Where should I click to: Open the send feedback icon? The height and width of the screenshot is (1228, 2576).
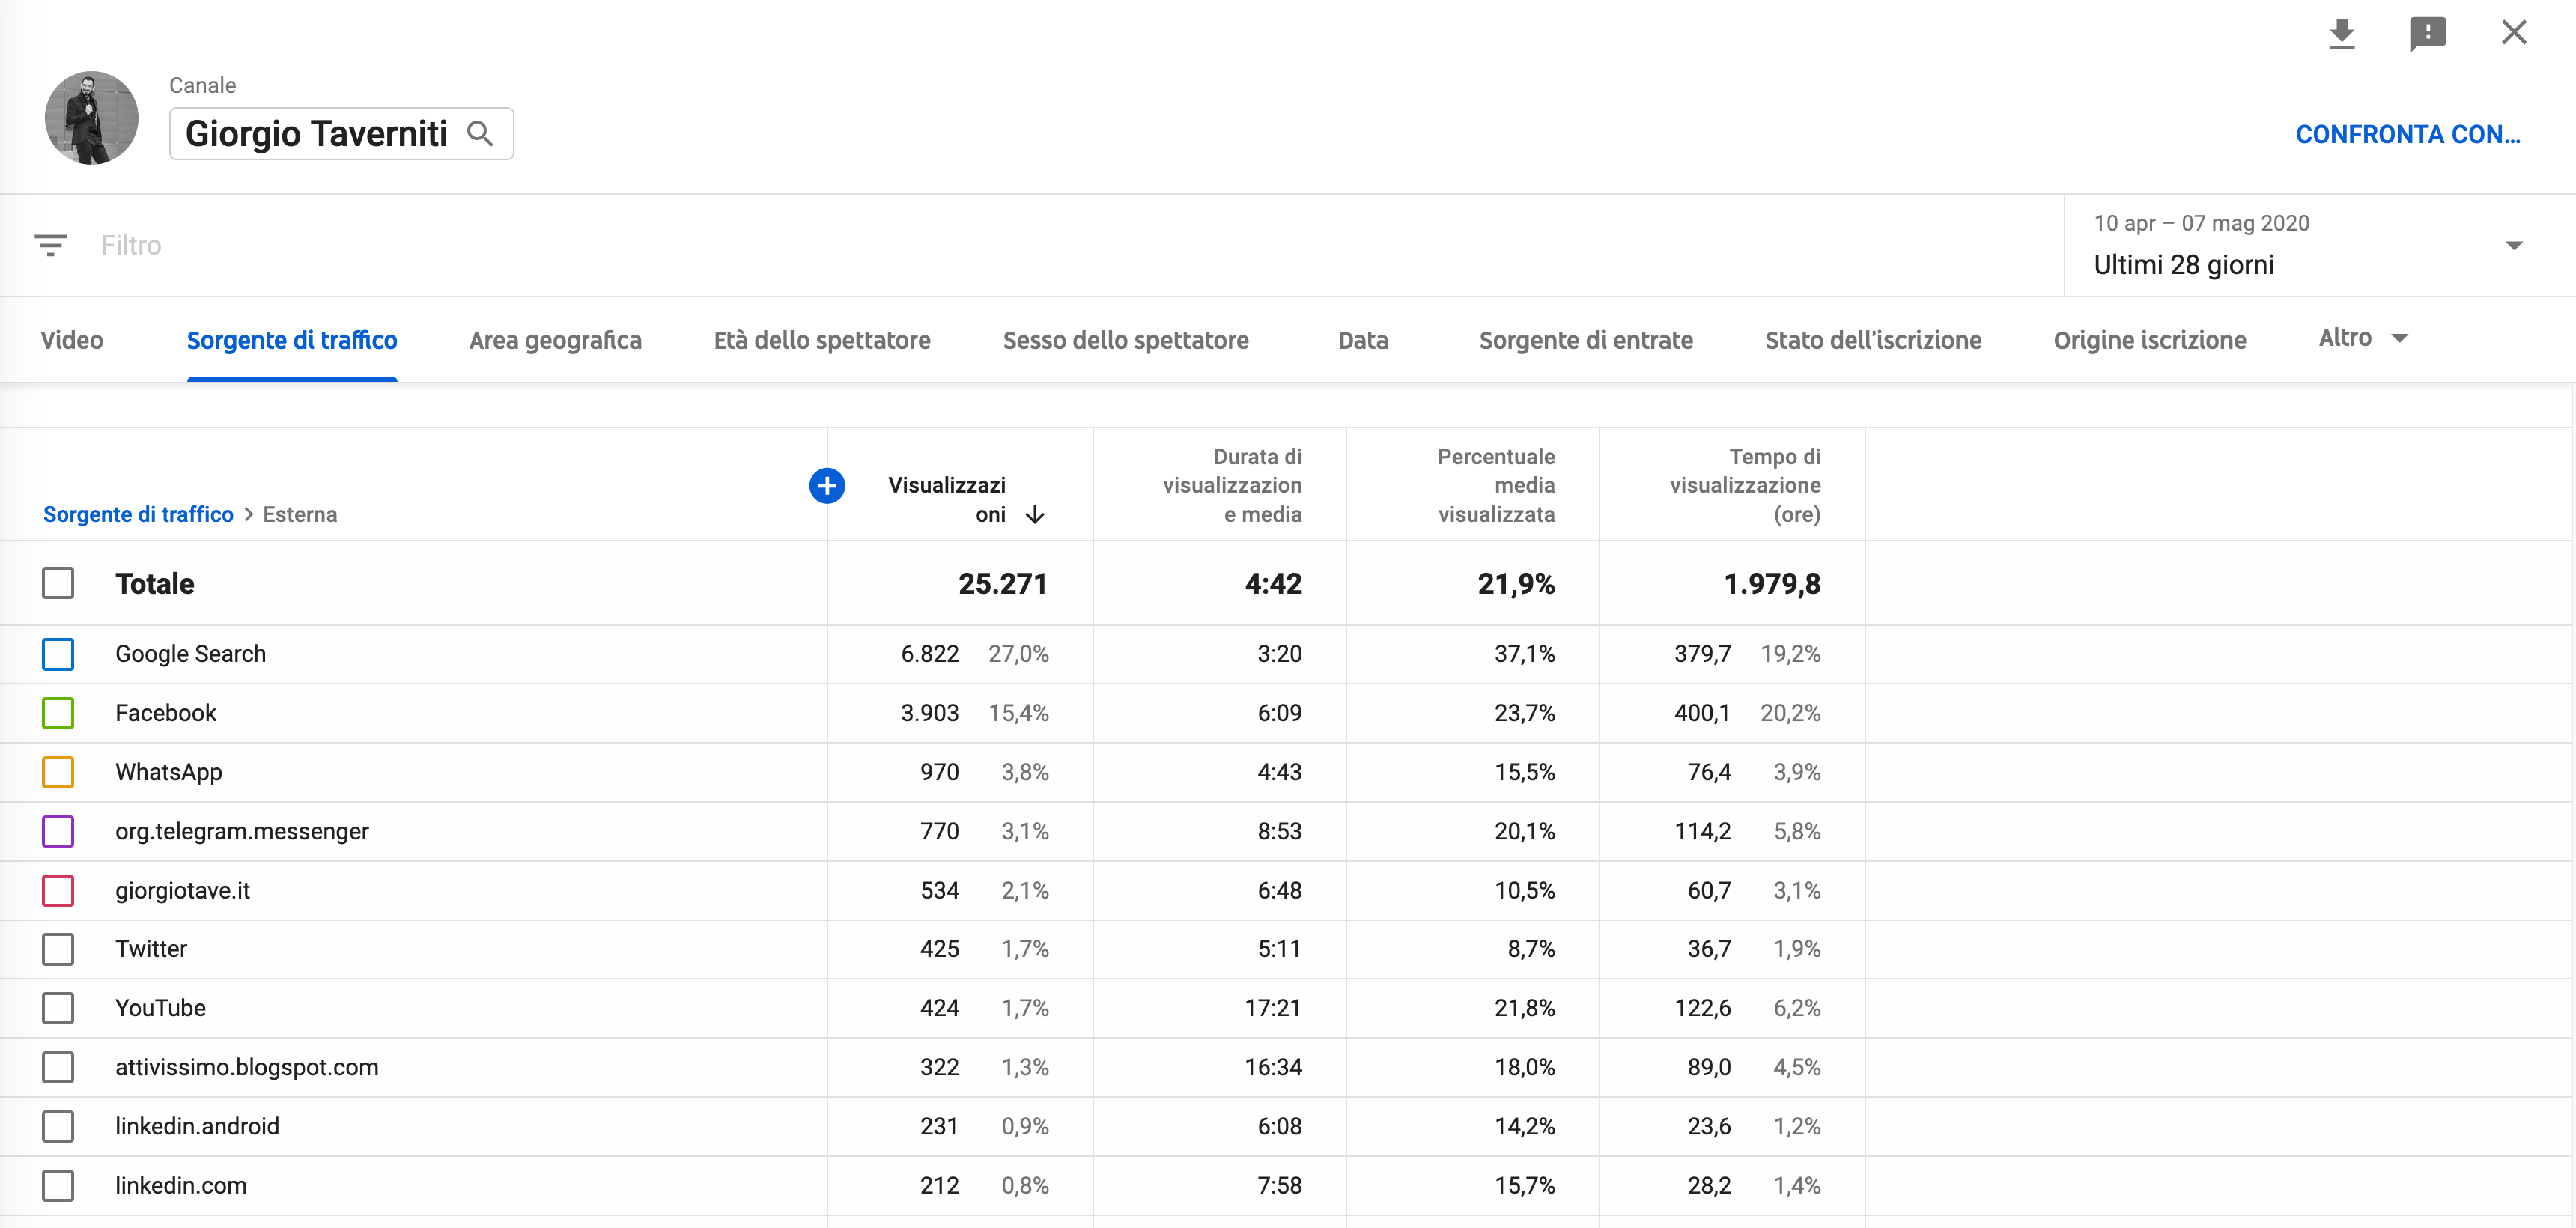click(2427, 33)
